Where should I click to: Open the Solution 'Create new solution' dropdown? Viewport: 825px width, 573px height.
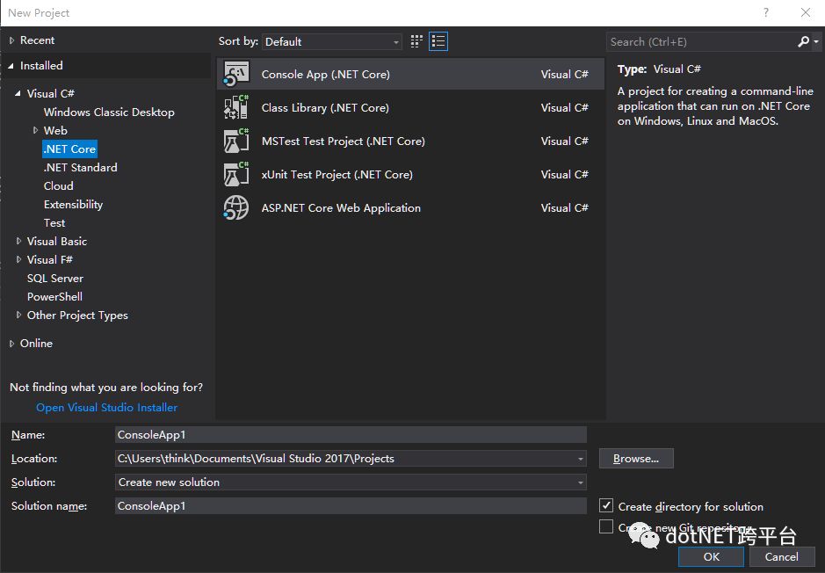581,482
